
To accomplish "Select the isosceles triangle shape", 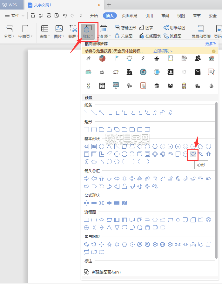I will tap(109, 146).
